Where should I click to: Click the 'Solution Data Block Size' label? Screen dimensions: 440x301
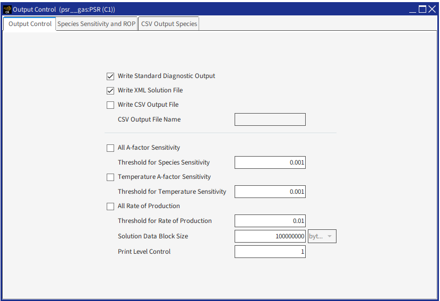[x=153, y=236]
